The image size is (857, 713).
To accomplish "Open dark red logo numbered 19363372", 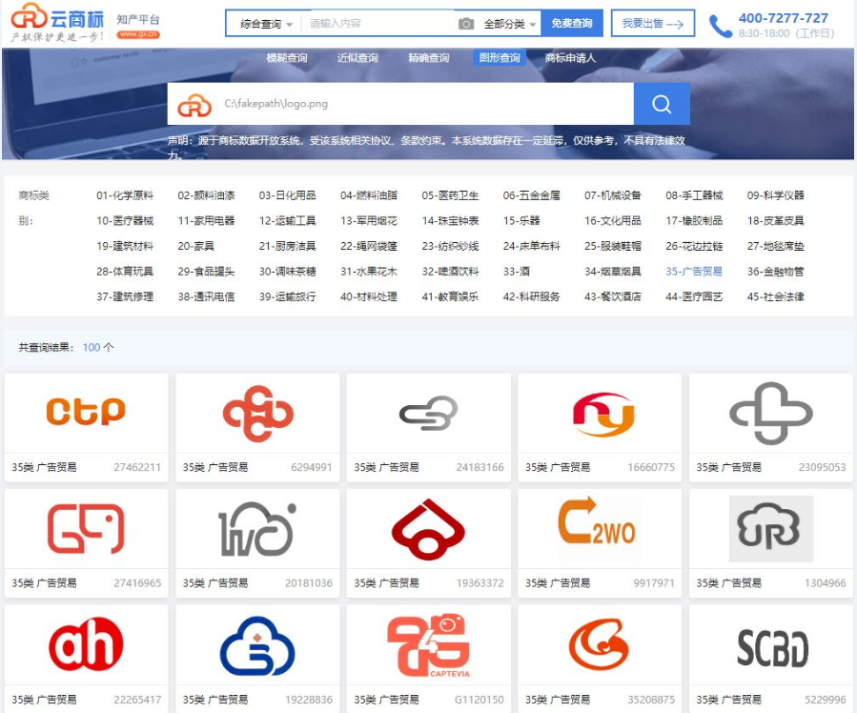I will (x=429, y=529).
